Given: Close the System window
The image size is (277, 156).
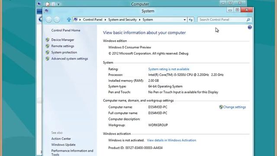Looking at the screenshot, I should pyautogui.click(x=247, y=10).
